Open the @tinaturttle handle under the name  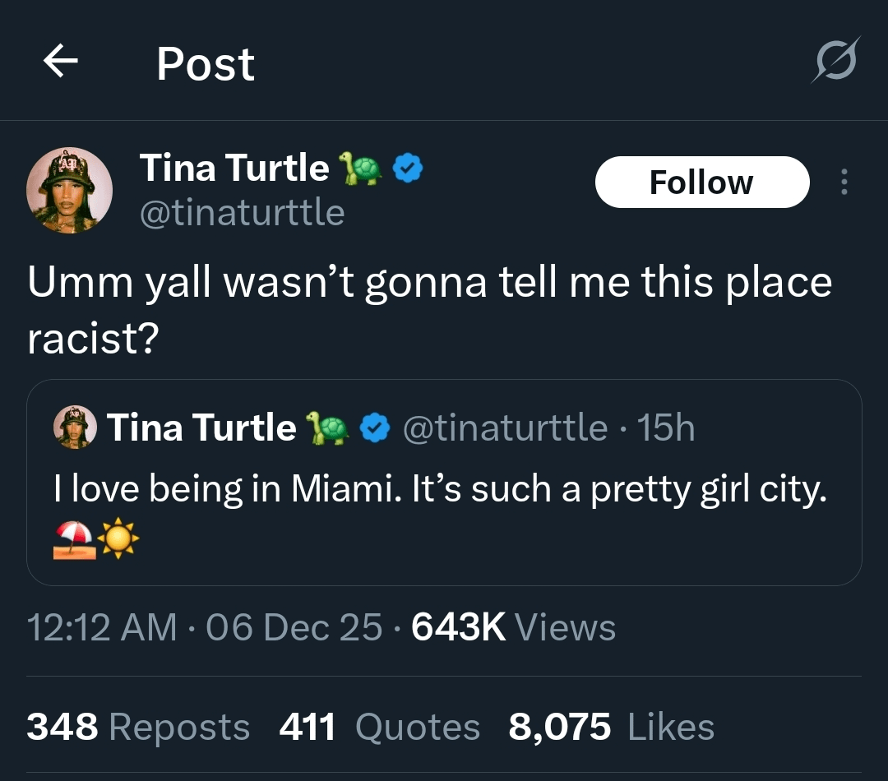coord(242,213)
